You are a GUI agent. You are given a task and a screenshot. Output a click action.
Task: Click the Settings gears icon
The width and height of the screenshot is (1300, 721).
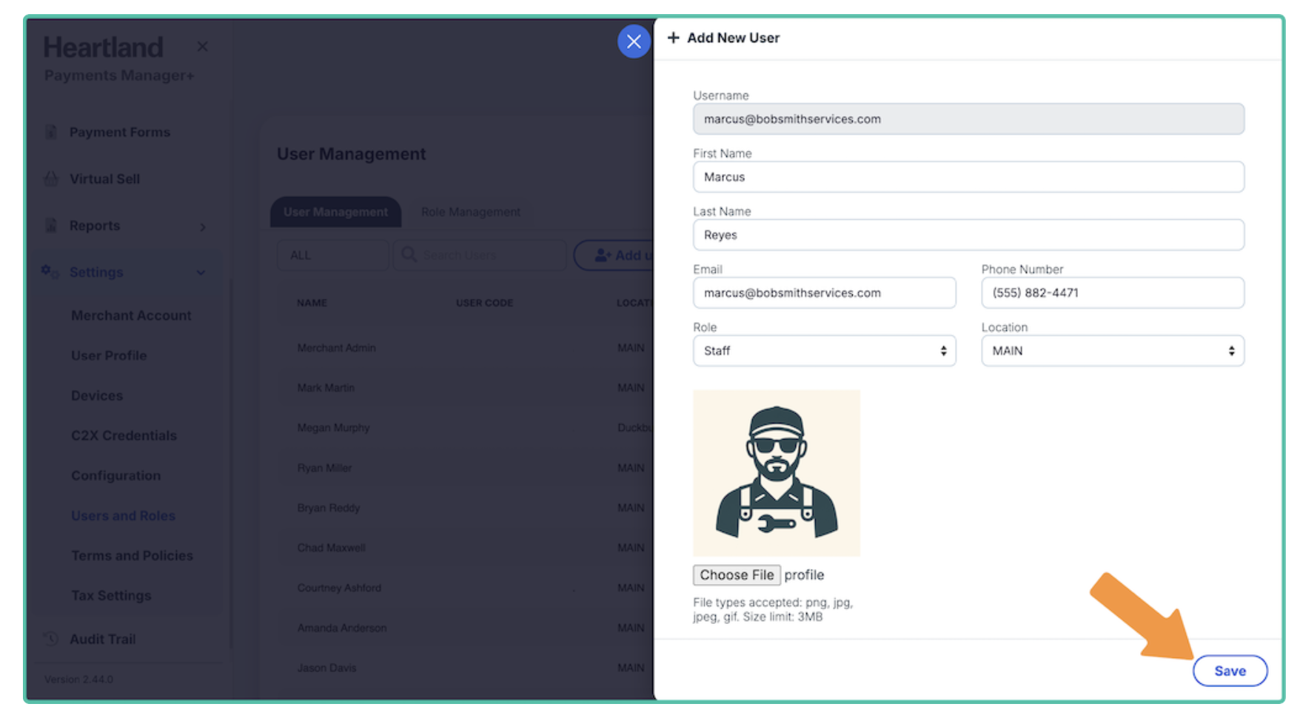(x=50, y=272)
